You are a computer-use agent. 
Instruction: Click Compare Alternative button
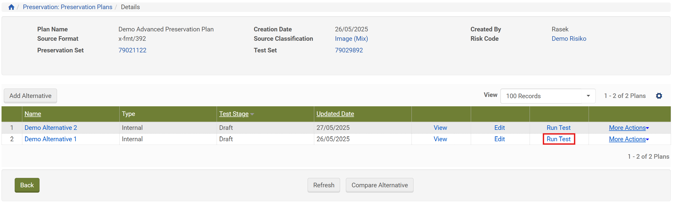click(379, 185)
